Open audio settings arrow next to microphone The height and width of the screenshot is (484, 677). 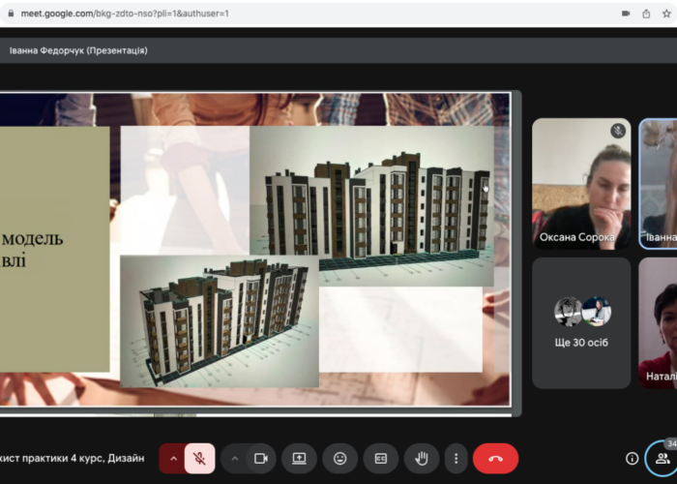click(174, 458)
